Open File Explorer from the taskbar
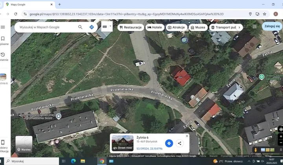Viewport: 283px width, 165px height. tap(83, 161)
